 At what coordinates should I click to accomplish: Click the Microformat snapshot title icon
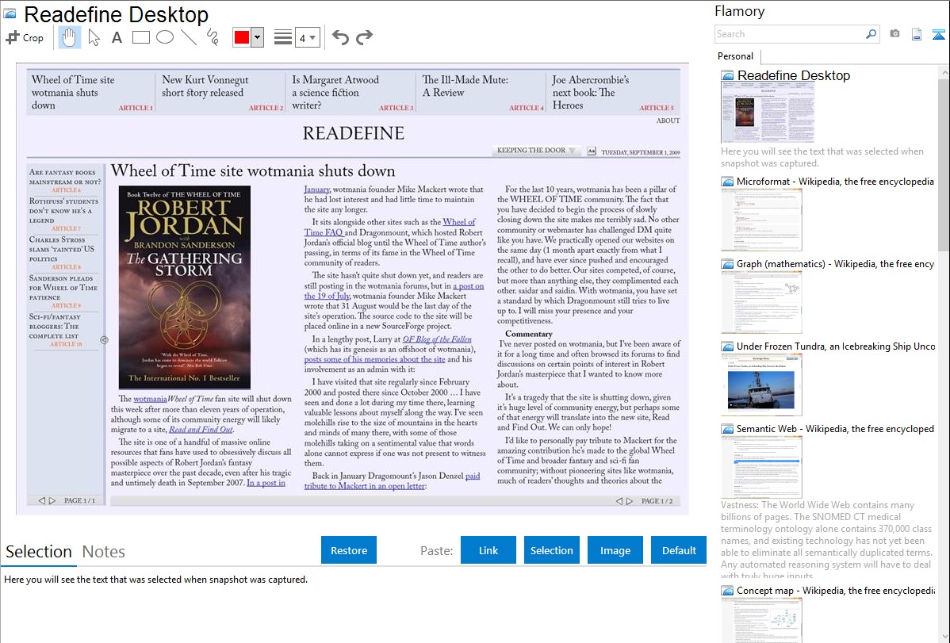(x=727, y=182)
